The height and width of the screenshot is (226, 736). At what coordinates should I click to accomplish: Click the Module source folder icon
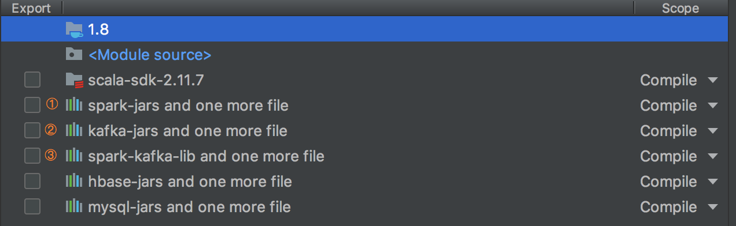[x=74, y=55]
